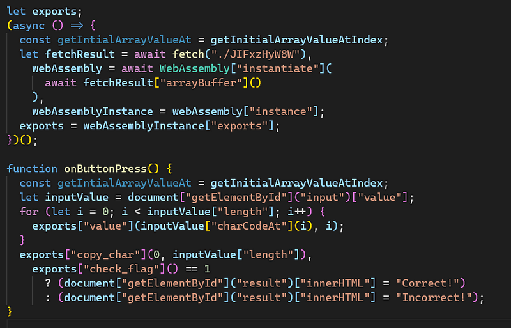The height and width of the screenshot is (328, 511).
Task: Click the green WebAssembly class name
Action: [x=195, y=68]
